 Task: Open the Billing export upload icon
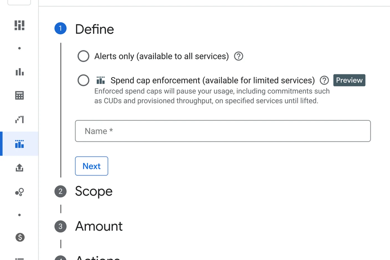[x=19, y=168]
